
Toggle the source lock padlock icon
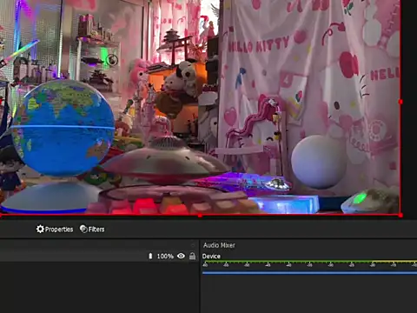coord(192,256)
